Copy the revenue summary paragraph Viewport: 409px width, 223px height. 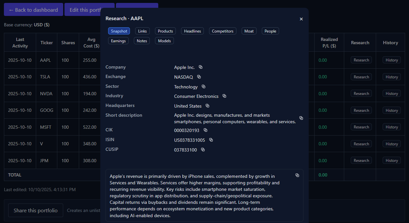(297, 175)
